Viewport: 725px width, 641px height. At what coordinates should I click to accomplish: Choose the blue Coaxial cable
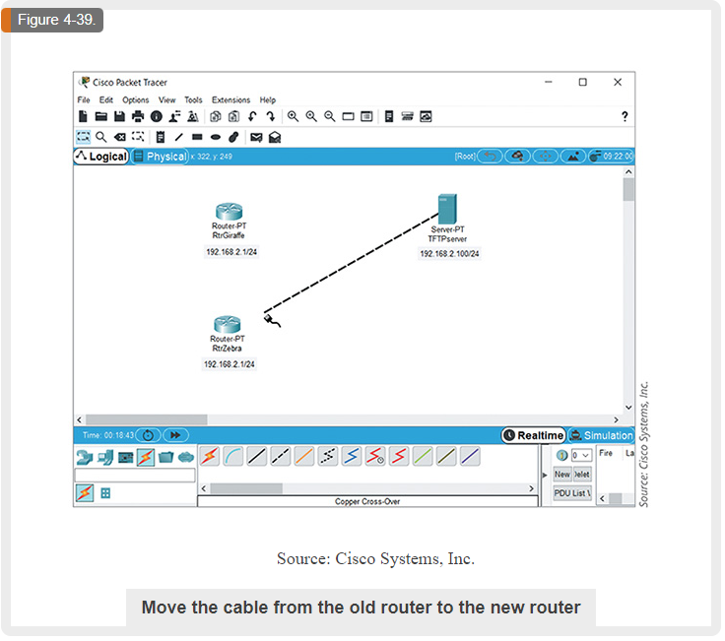[352, 457]
